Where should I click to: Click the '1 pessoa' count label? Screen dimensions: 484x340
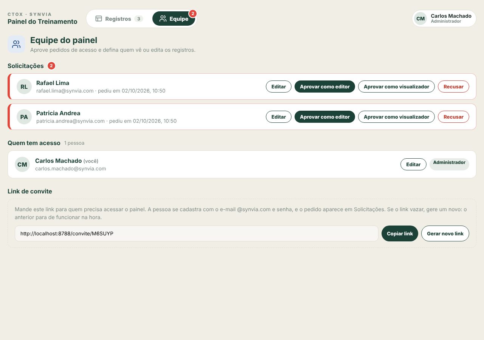pyautogui.click(x=74, y=143)
